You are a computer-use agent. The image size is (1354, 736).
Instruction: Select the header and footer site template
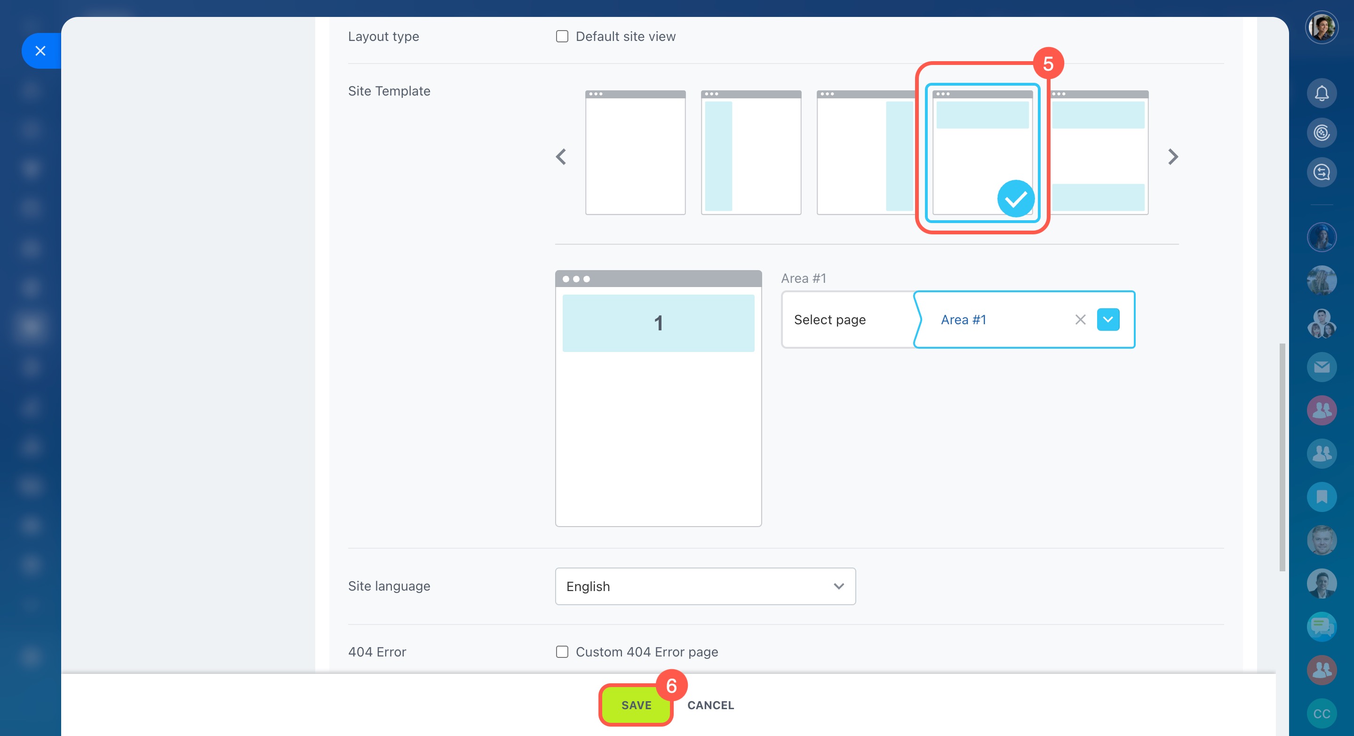point(1099,152)
